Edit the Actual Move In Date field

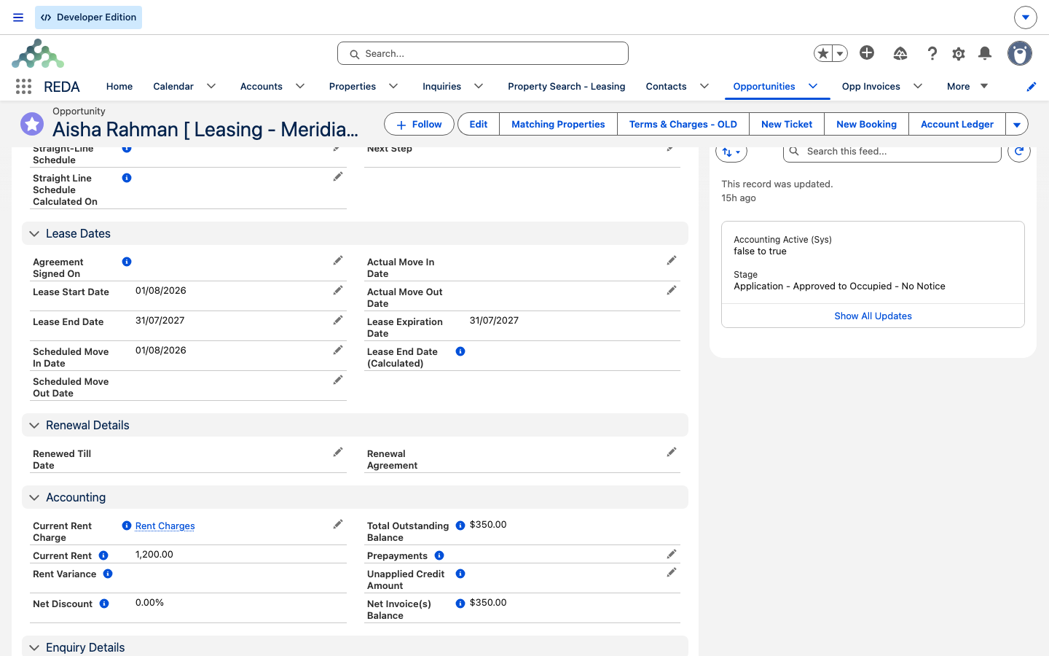click(672, 260)
